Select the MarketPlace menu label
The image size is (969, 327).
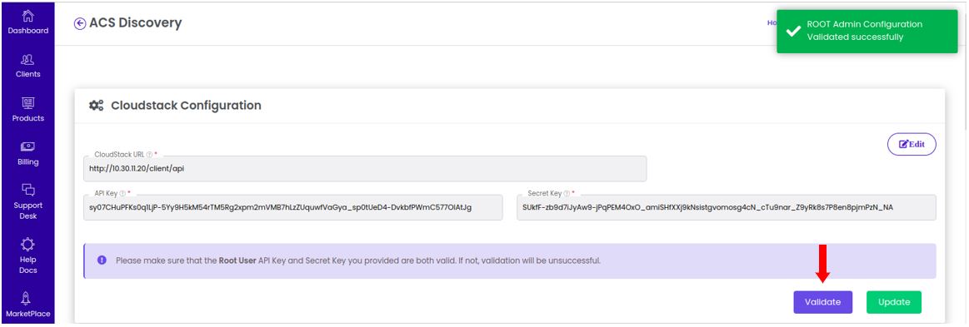click(27, 314)
